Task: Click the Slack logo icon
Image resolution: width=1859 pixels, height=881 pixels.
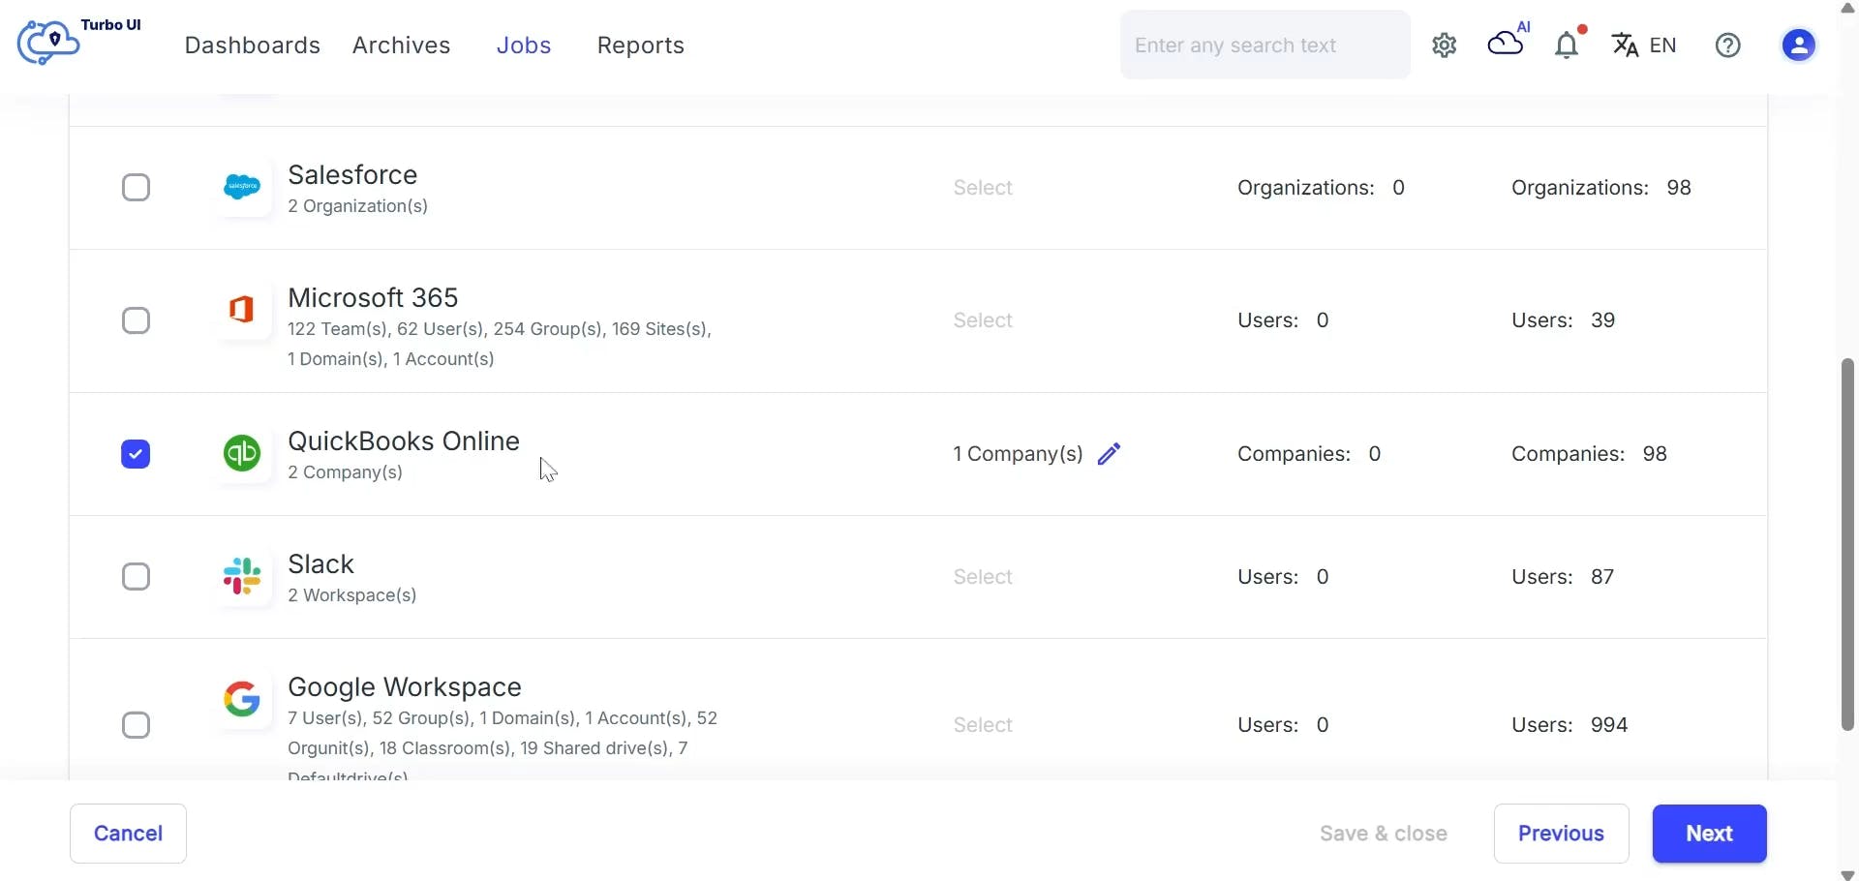Action: [x=242, y=576]
